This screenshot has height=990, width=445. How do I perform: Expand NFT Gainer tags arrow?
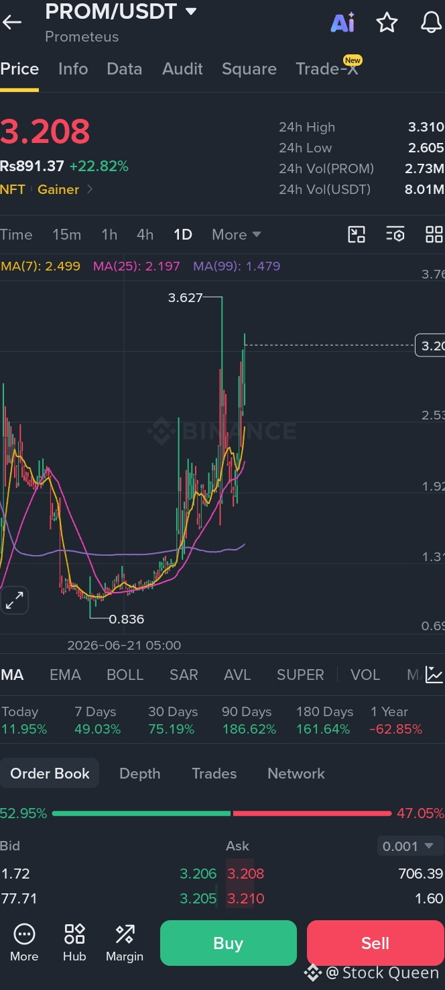pos(90,189)
